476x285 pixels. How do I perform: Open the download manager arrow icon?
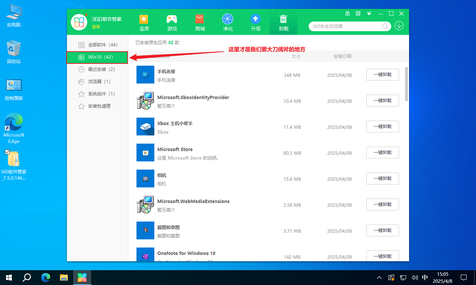click(399, 26)
